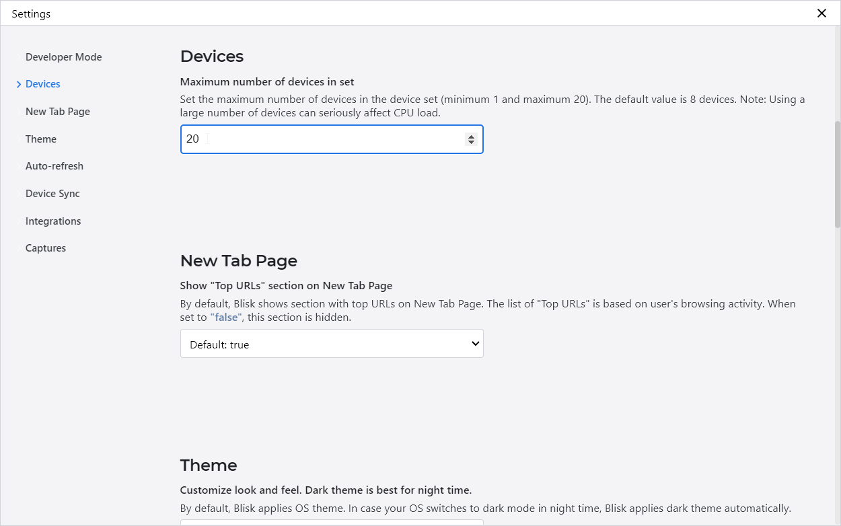Switch to the Theme settings section
The height and width of the screenshot is (526, 841).
40,139
